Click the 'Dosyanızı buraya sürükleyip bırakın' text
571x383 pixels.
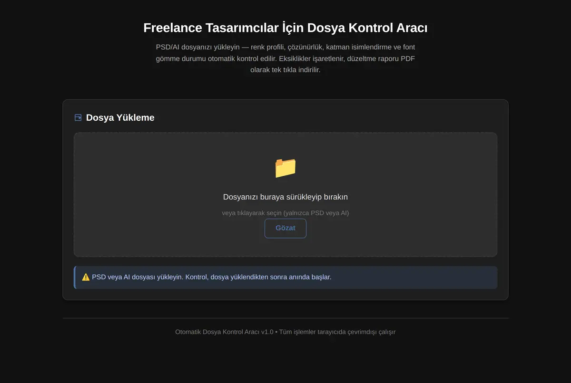point(285,197)
